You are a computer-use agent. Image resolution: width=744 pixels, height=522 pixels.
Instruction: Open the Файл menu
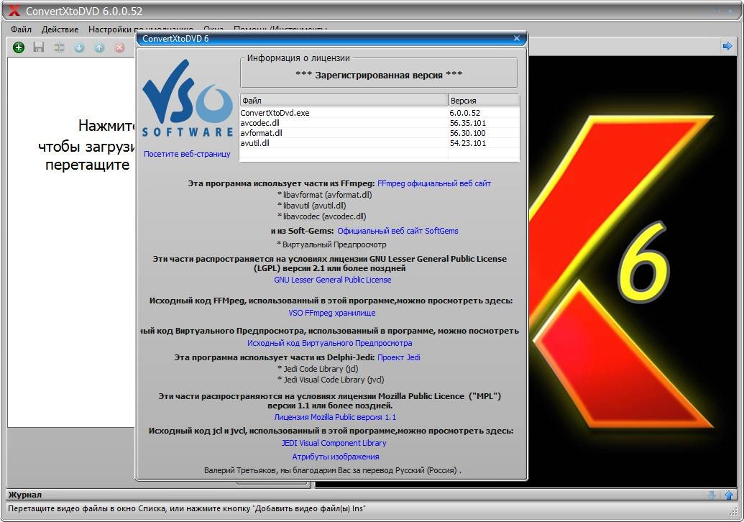pyautogui.click(x=22, y=29)
